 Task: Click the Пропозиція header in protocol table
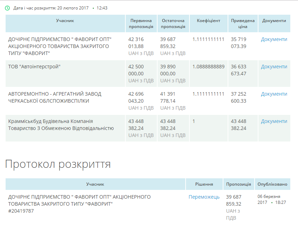(238, 184)
